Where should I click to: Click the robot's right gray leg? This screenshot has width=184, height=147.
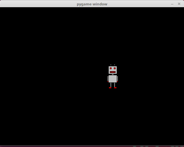[x=115, y=85]
